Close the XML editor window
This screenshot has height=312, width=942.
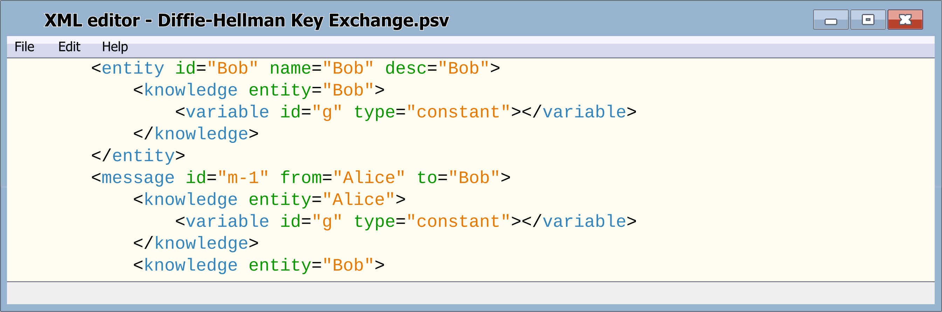(x=905, y=20)
